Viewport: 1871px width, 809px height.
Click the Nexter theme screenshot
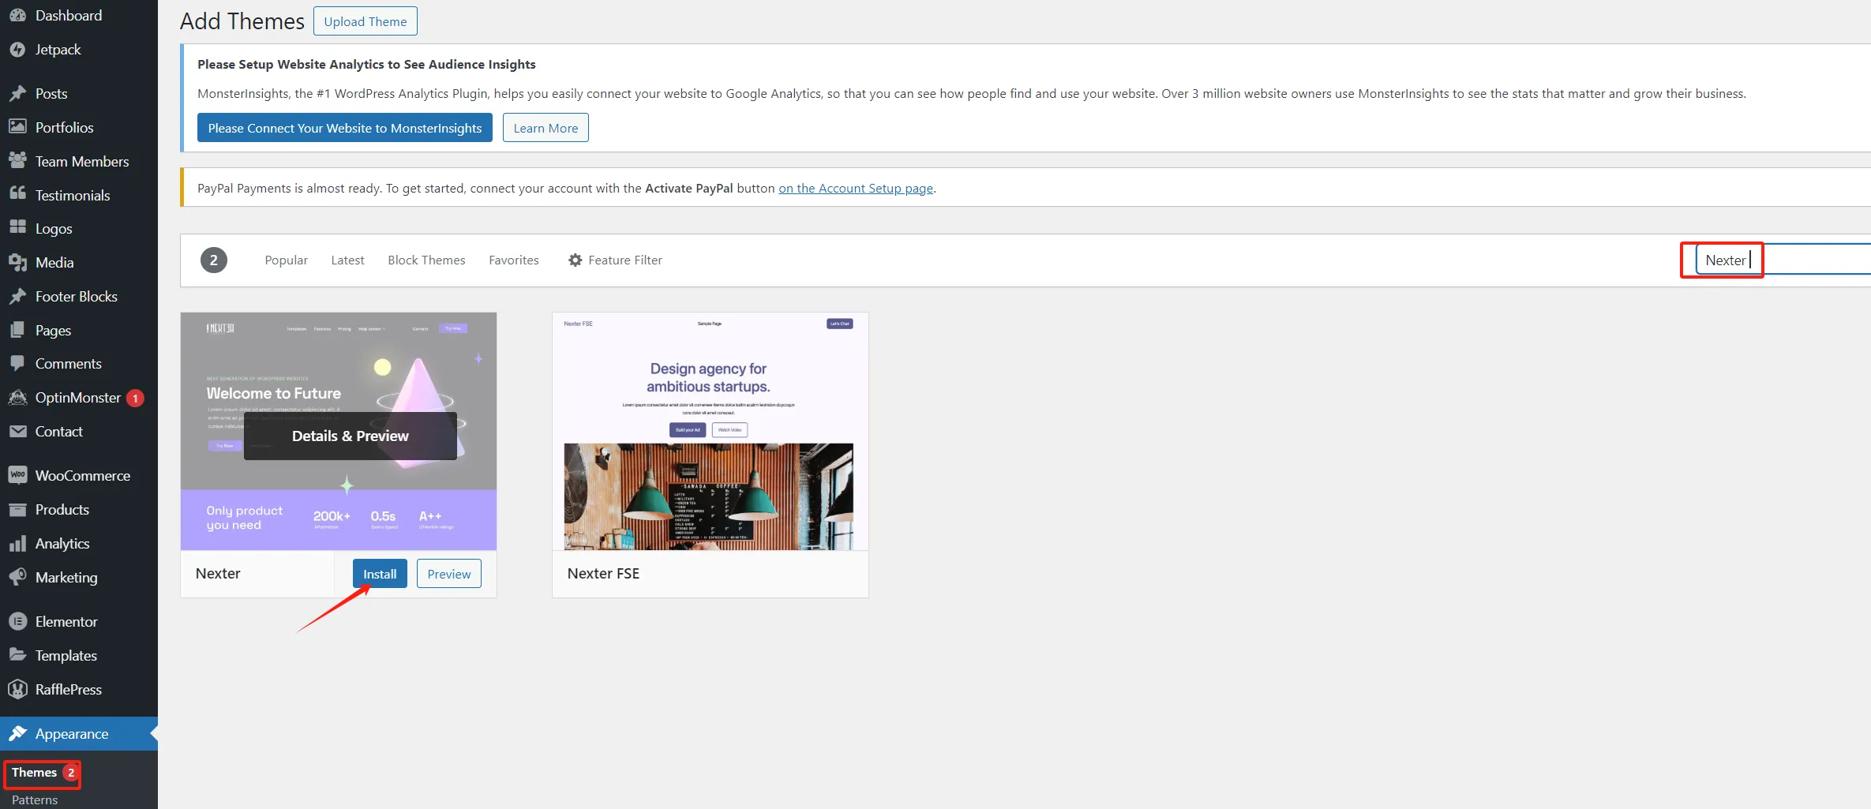339,431
